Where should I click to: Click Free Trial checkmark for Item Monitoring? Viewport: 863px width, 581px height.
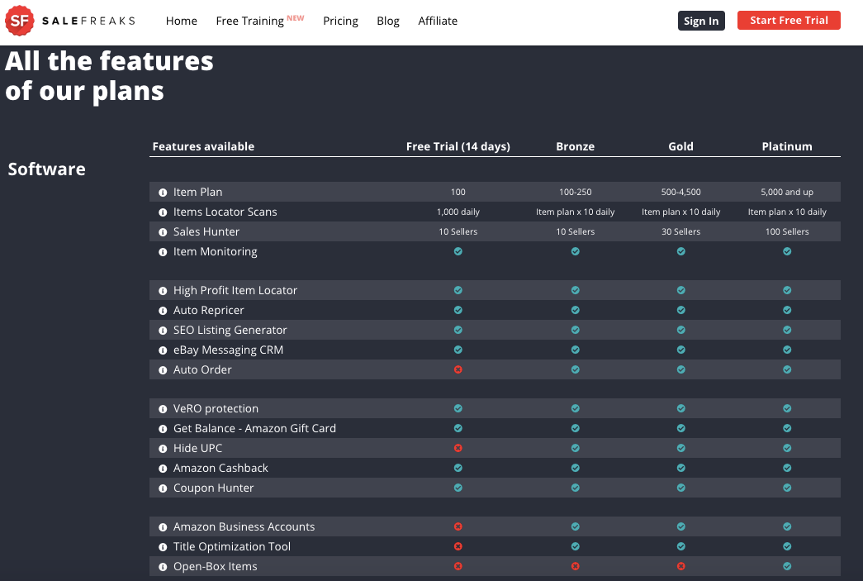click(458, 251)
